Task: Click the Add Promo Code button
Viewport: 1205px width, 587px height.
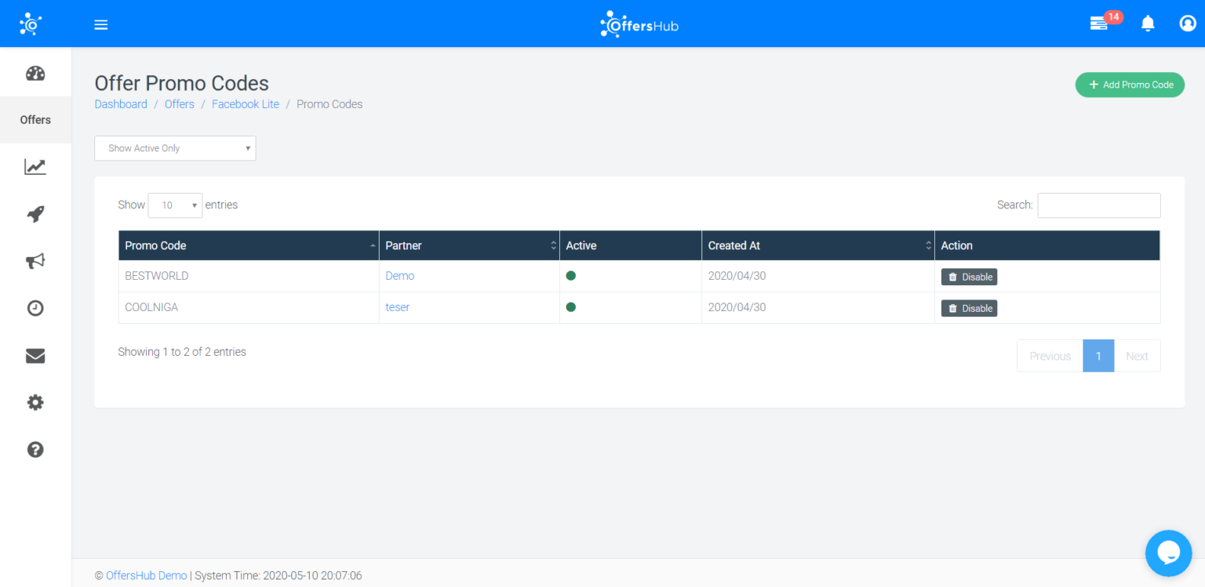Action: click(1130, 85)
